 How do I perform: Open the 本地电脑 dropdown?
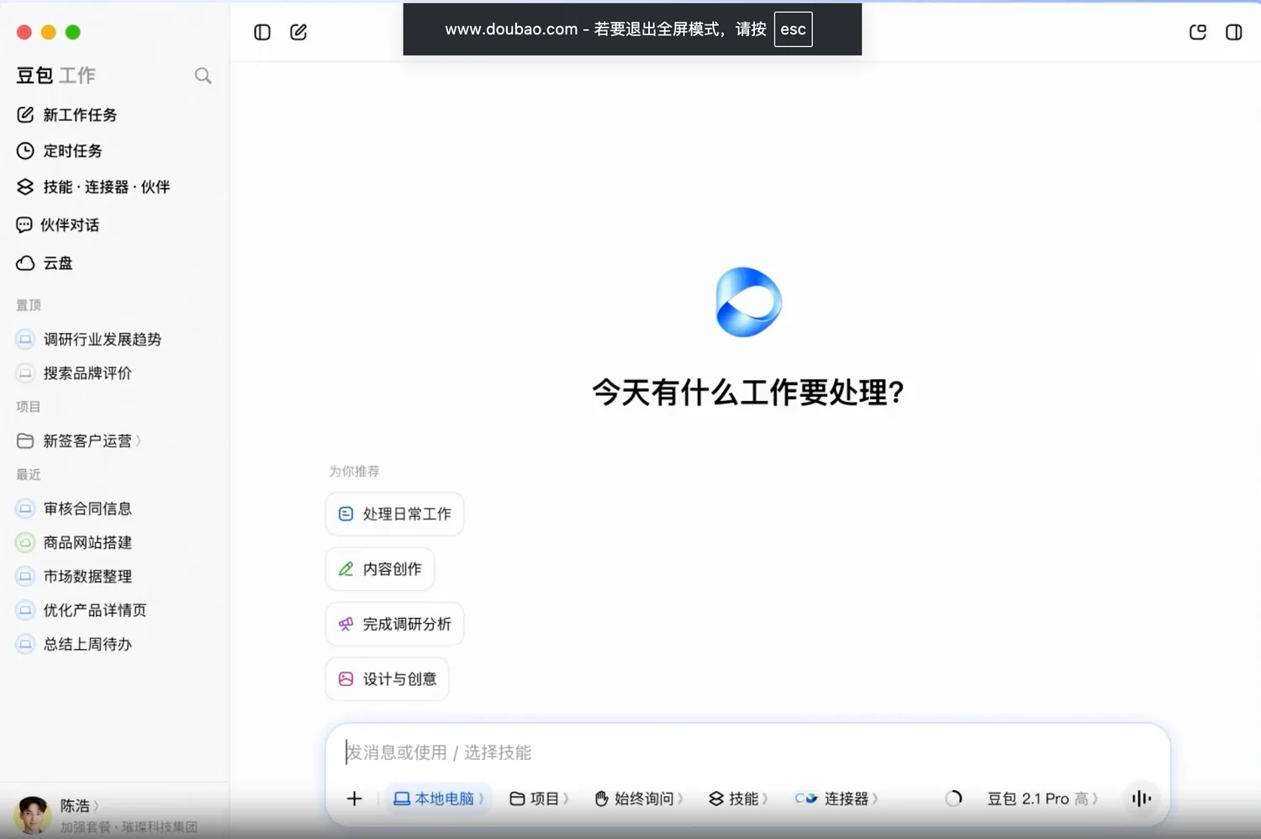click(x=438, y=799)
